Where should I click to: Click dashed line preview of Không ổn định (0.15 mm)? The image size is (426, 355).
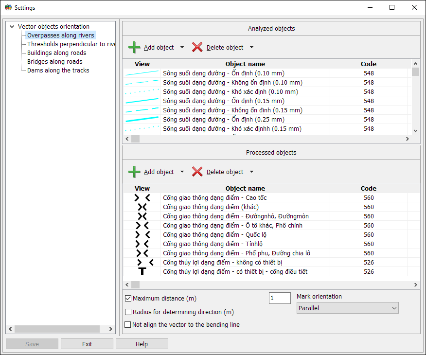tap(142, 110)
